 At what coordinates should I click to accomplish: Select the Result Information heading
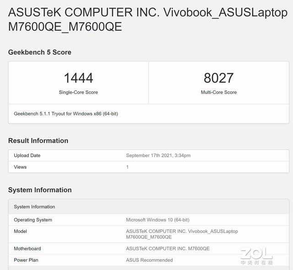pyautogui.click(x=38, y=141)
